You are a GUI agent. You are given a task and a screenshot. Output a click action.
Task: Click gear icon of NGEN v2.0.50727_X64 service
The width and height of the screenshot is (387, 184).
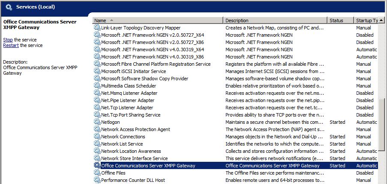[x=97, y=35]
